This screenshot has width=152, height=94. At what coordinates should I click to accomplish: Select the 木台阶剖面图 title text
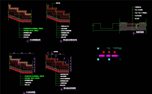[31, 92]
